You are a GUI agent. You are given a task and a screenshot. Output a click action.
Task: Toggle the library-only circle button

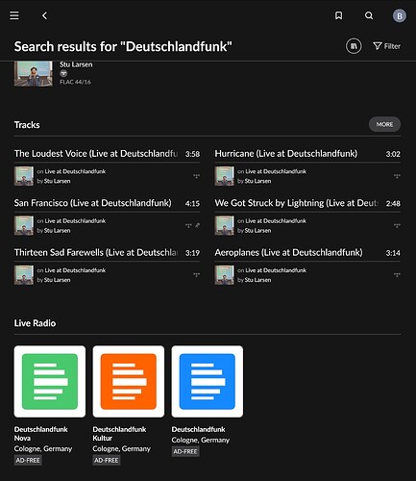354,46
